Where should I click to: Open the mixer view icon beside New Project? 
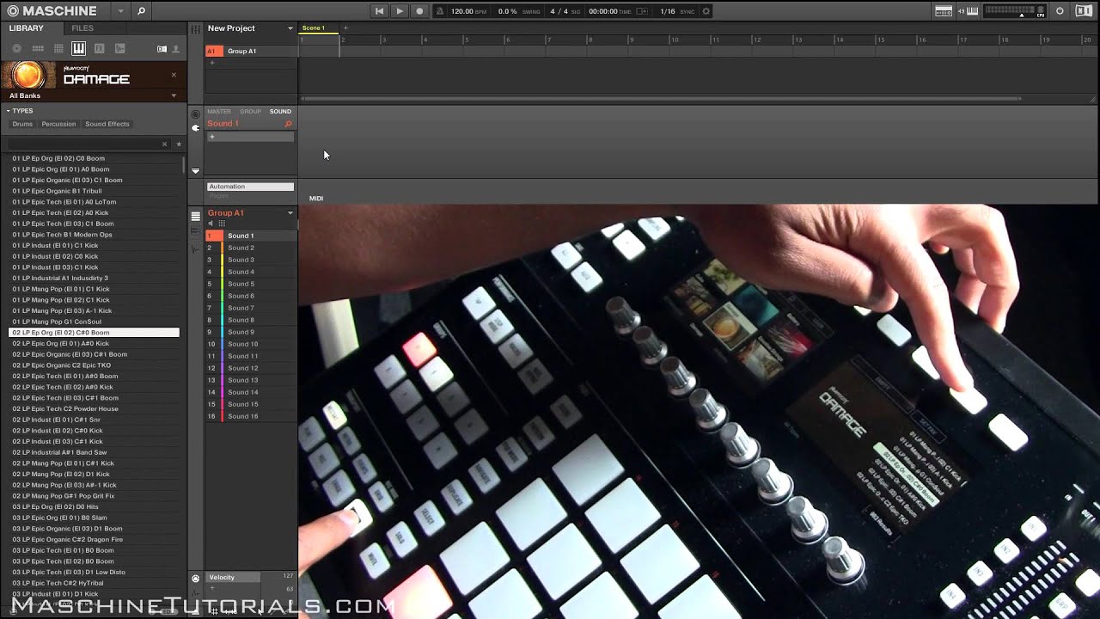(x=196, y=28)
